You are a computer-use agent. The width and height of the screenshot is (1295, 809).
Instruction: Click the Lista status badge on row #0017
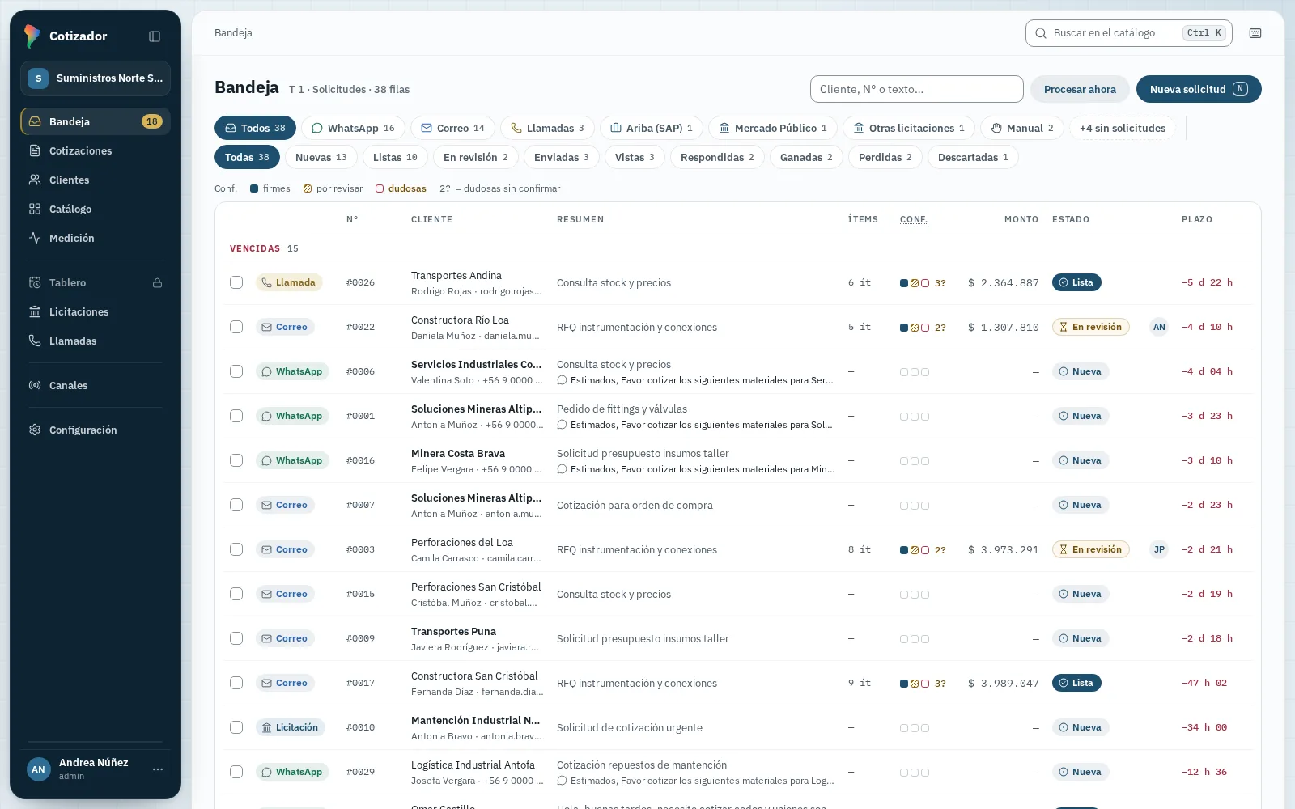1076,683
